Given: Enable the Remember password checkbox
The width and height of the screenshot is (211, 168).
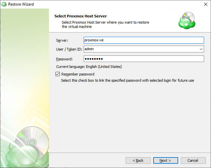Looking at the screenshot, I should point(58,74).
